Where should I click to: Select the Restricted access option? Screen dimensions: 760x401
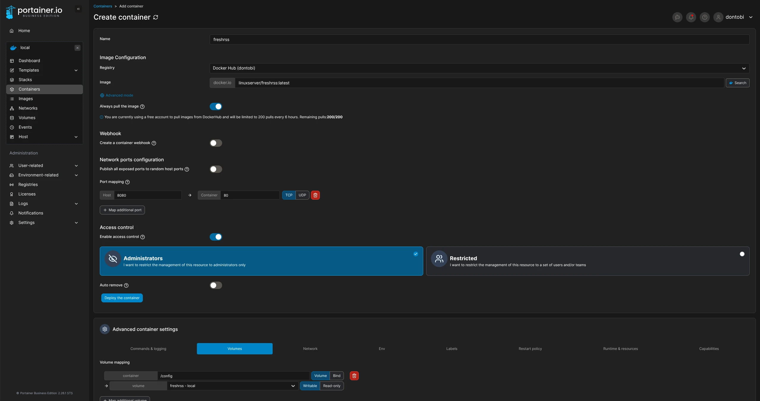pos(588,261)
